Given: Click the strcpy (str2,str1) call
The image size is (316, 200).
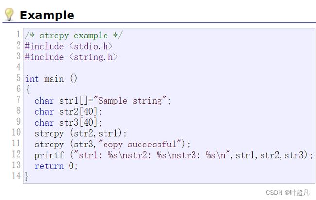Looking at the screenshot, I should coord(81,133).
